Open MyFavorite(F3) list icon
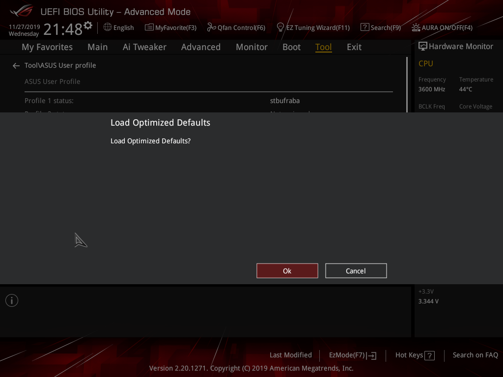This screenshot has width=503, height=377. (149, 27)
